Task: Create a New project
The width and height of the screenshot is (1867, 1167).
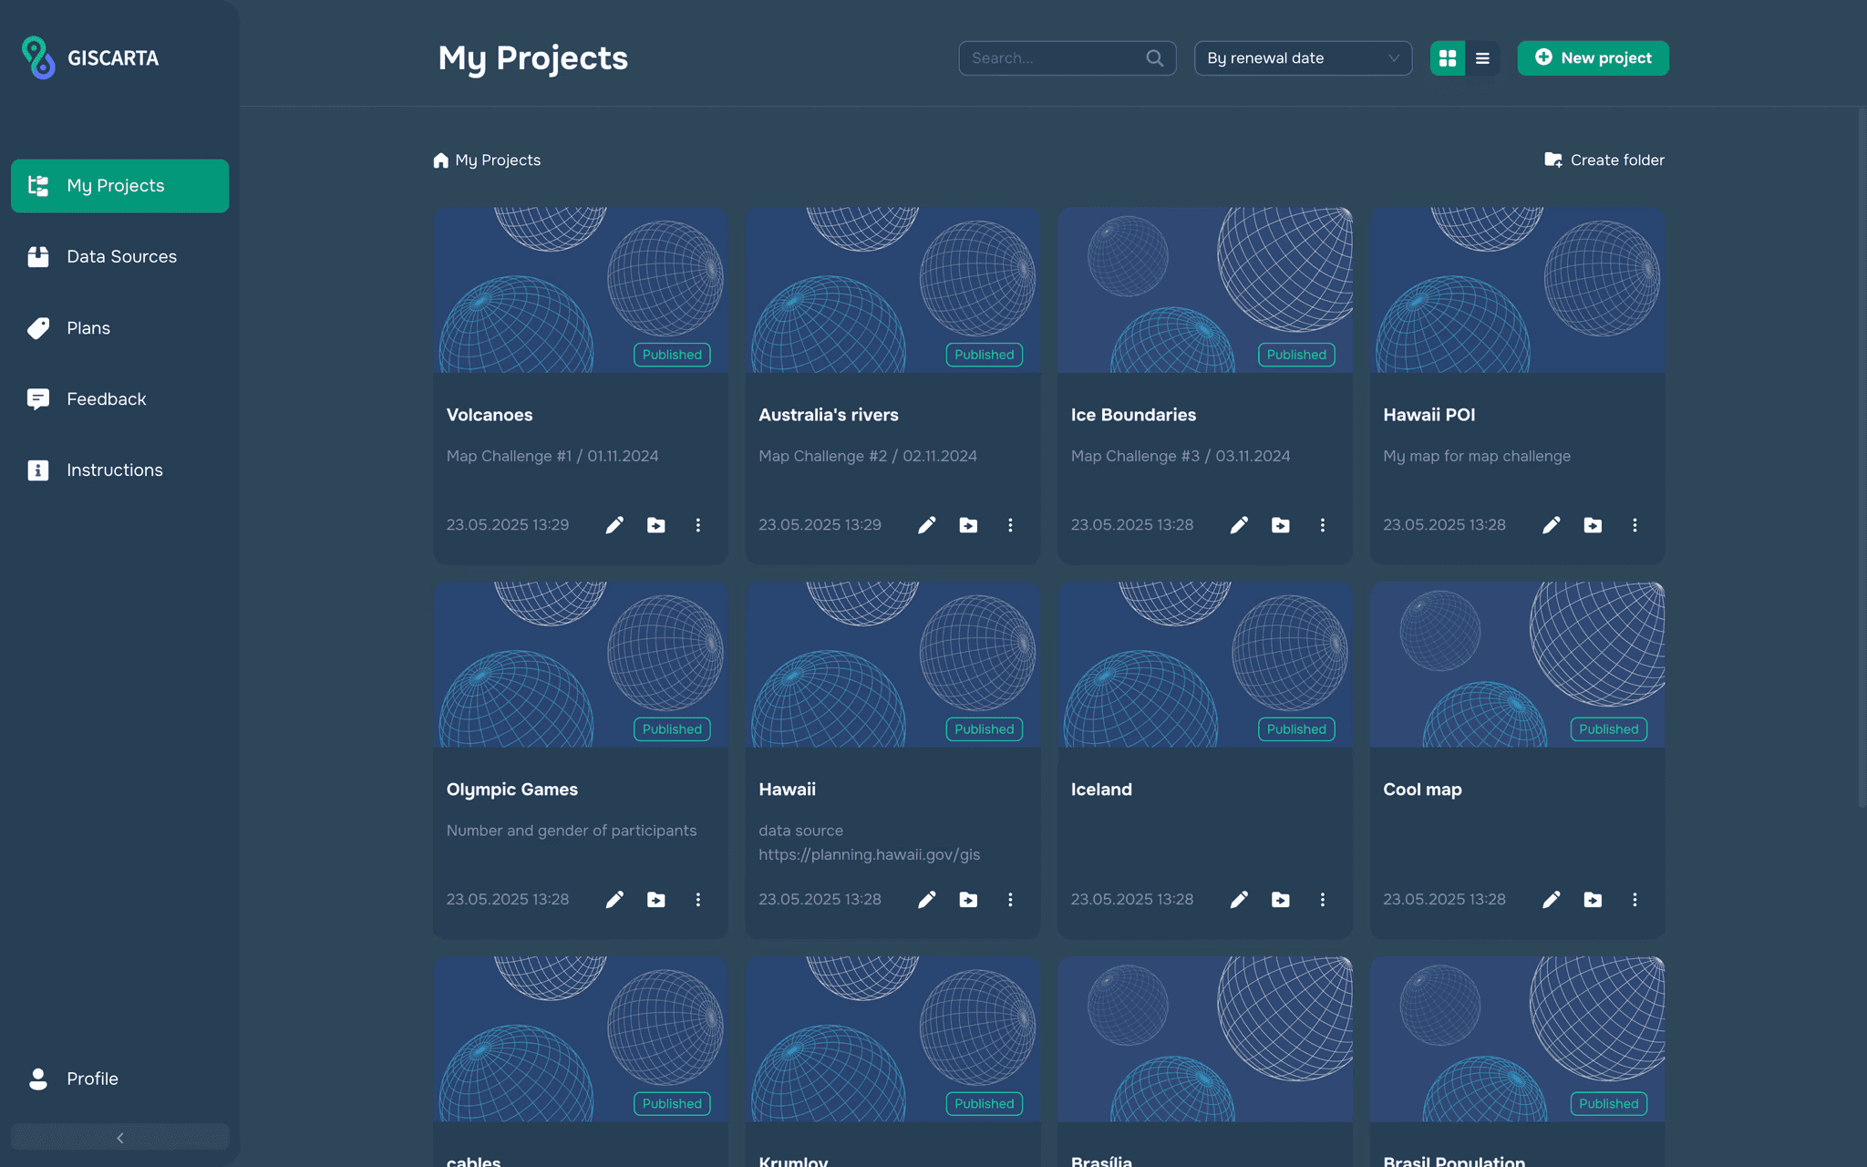Action: [1592, 58]
